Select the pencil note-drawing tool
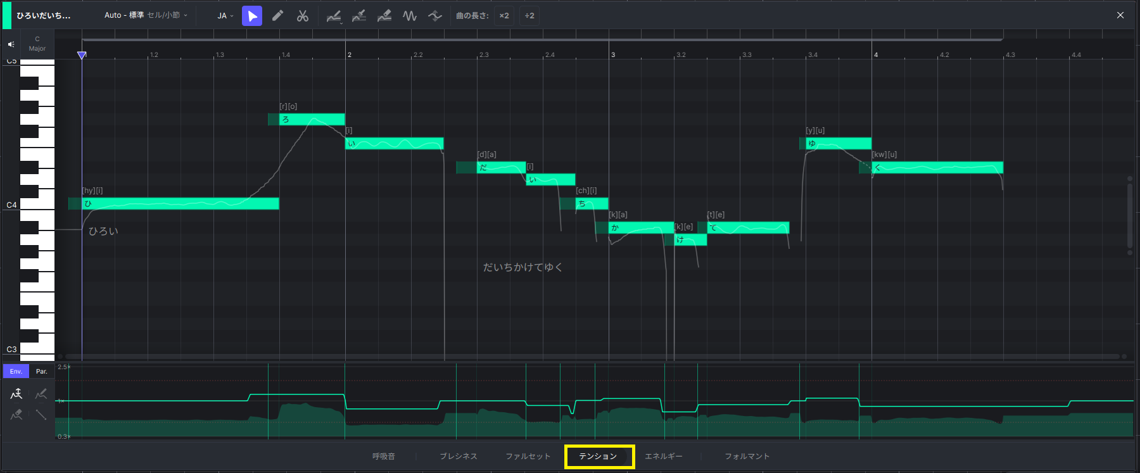Viewport: 1140px width, 473px height. [277, 16]
